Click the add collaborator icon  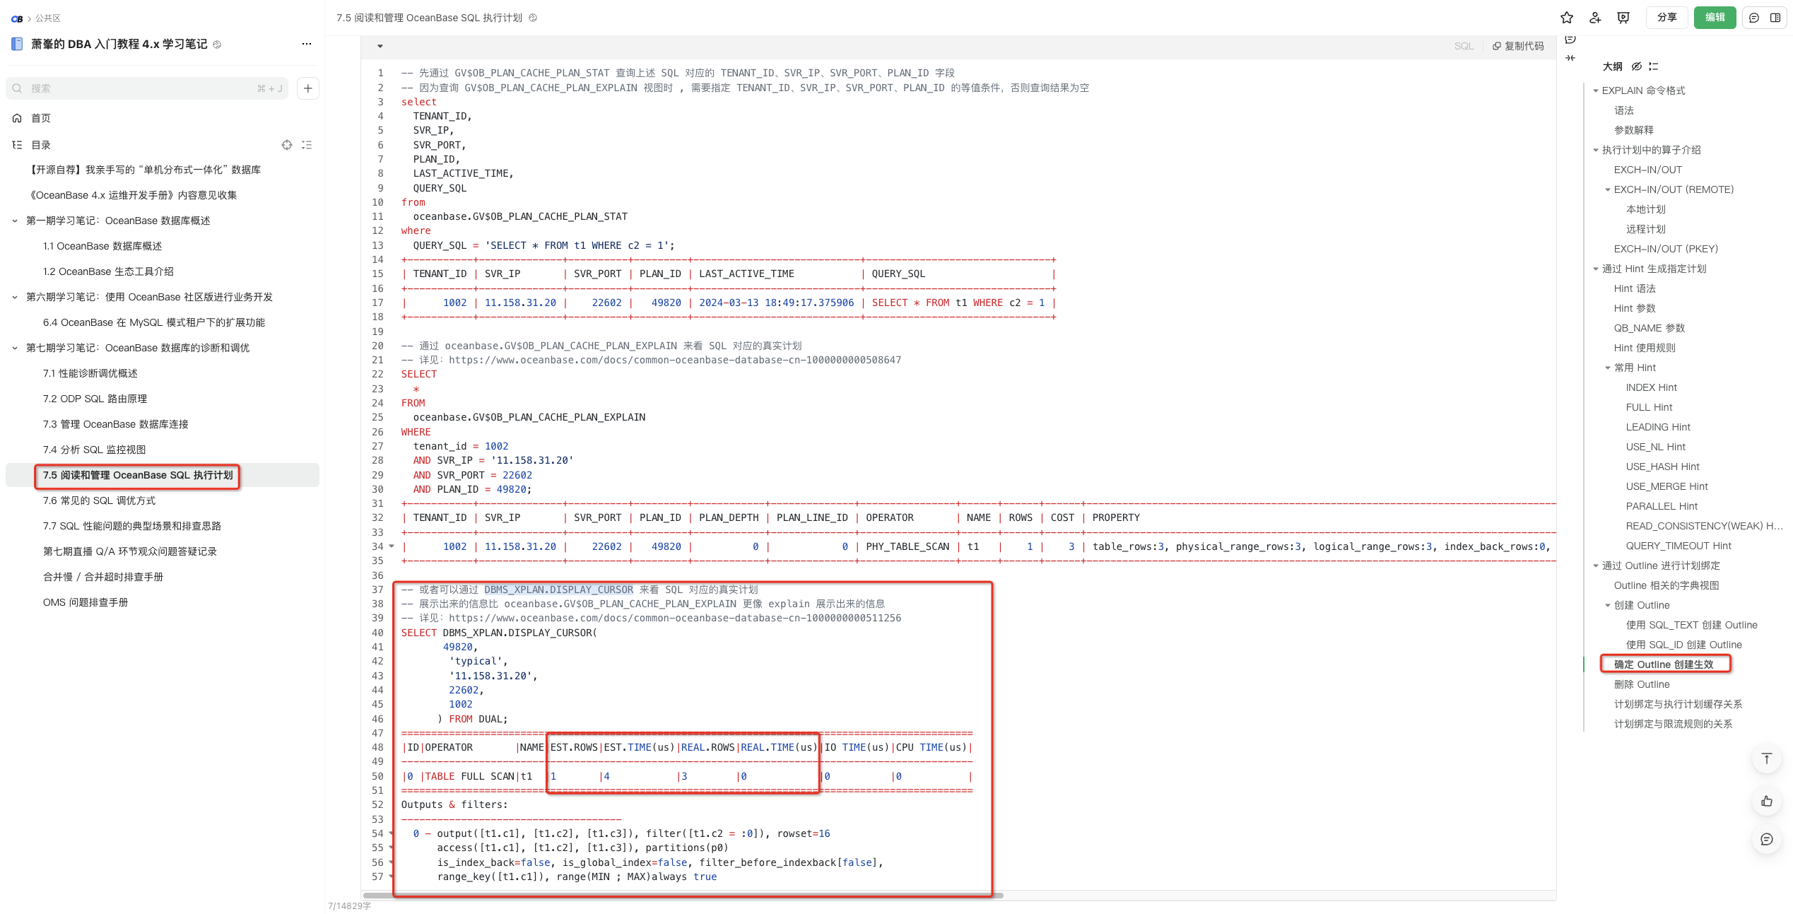click(x=1595, y=18)
